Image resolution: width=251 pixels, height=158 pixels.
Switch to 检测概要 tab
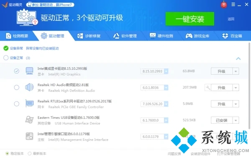coord(17,36)
